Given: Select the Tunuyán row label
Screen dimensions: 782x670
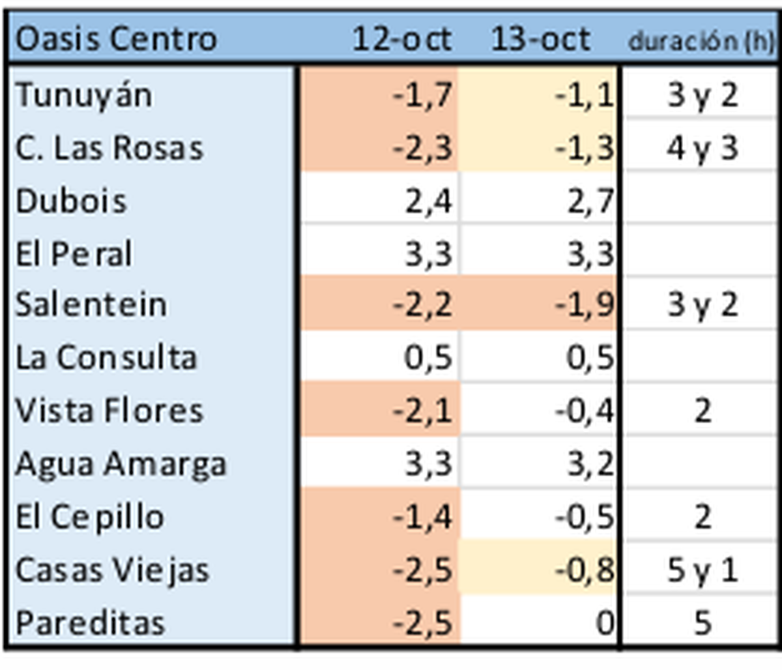Looking at the screenshot, I should tap(85, 96).
